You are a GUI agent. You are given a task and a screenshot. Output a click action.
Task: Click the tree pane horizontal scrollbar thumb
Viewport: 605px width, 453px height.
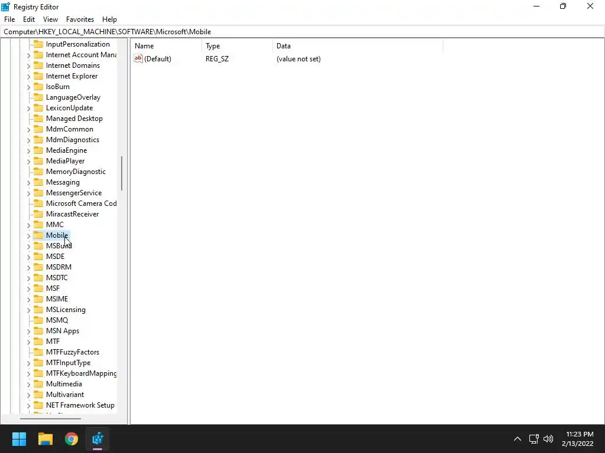click(x=50, y=418)
